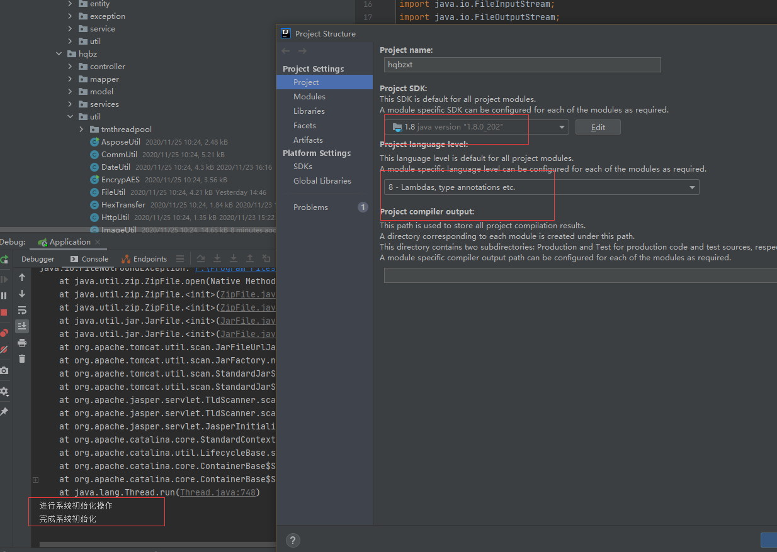Open the Project language level dropdown
The width and height of the screenshot is (777, 552).
[x=691, y=187]
